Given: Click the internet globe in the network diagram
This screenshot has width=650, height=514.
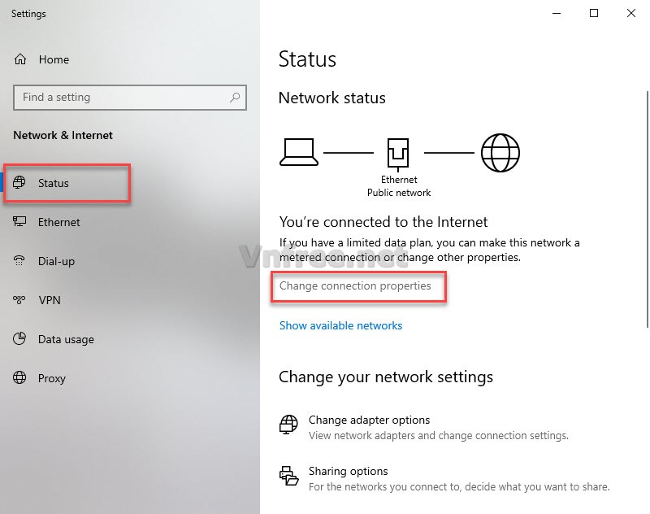Looking at the screenshot, I should [x=500, y=151].
